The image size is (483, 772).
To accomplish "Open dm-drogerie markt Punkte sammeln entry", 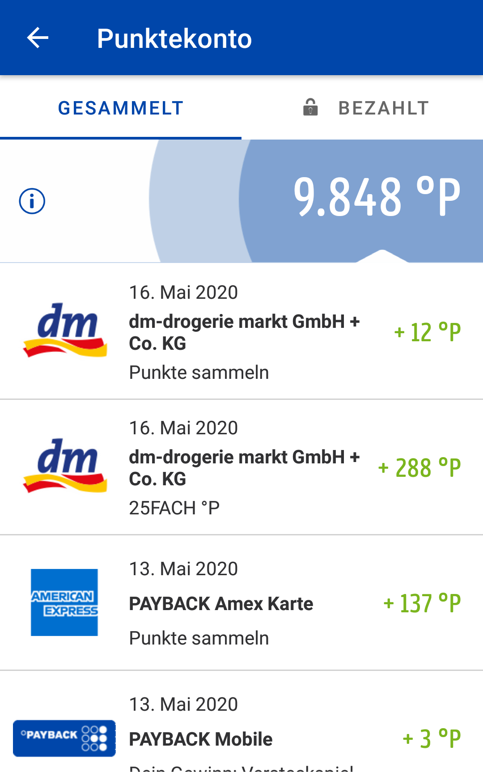I will coord(241,331).
